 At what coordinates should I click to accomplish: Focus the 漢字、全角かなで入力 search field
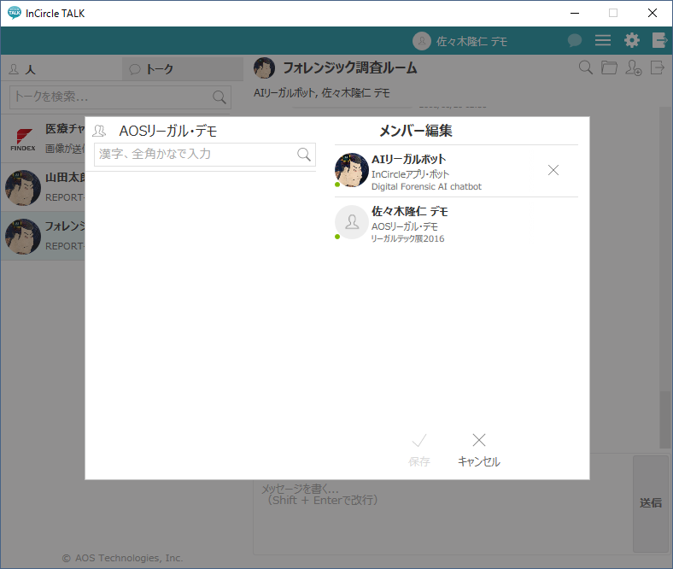tap(205, 154)
